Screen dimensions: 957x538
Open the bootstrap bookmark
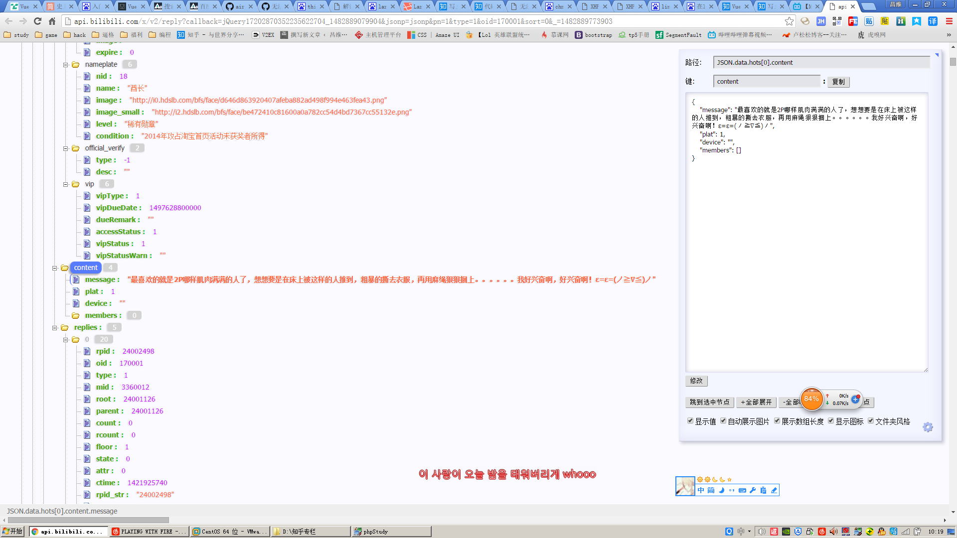593,35
